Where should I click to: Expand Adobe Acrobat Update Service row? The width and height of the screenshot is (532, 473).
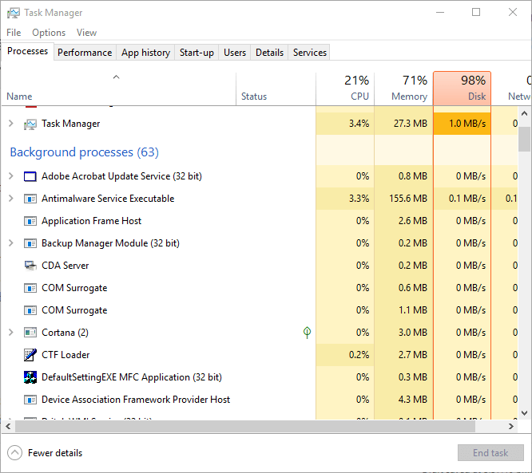tap(11, 176)
